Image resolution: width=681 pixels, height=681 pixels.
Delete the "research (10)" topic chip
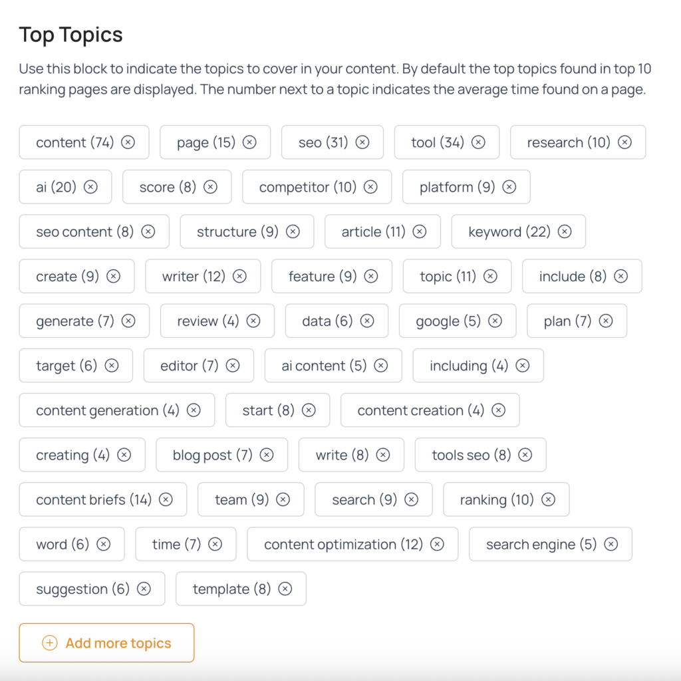click(x=624, y=142)
